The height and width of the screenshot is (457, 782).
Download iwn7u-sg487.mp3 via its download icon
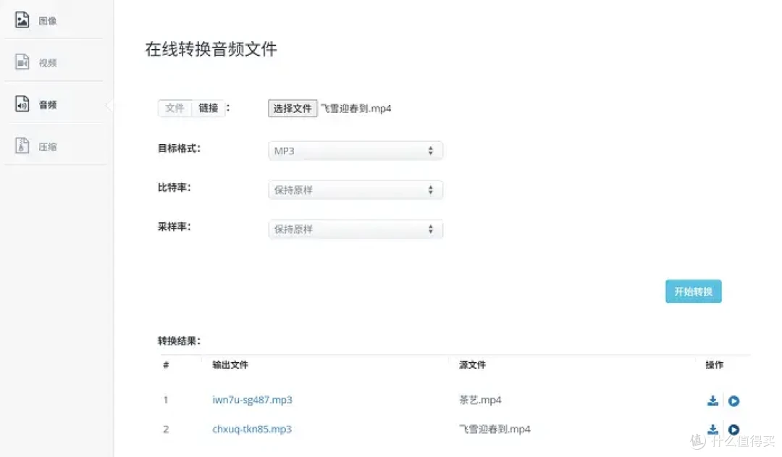[712, 401]
